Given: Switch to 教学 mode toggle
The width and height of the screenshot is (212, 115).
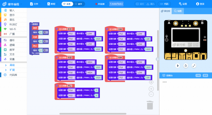Looking at the screenshot, I should pyautogui.click(x=78, y=4).
